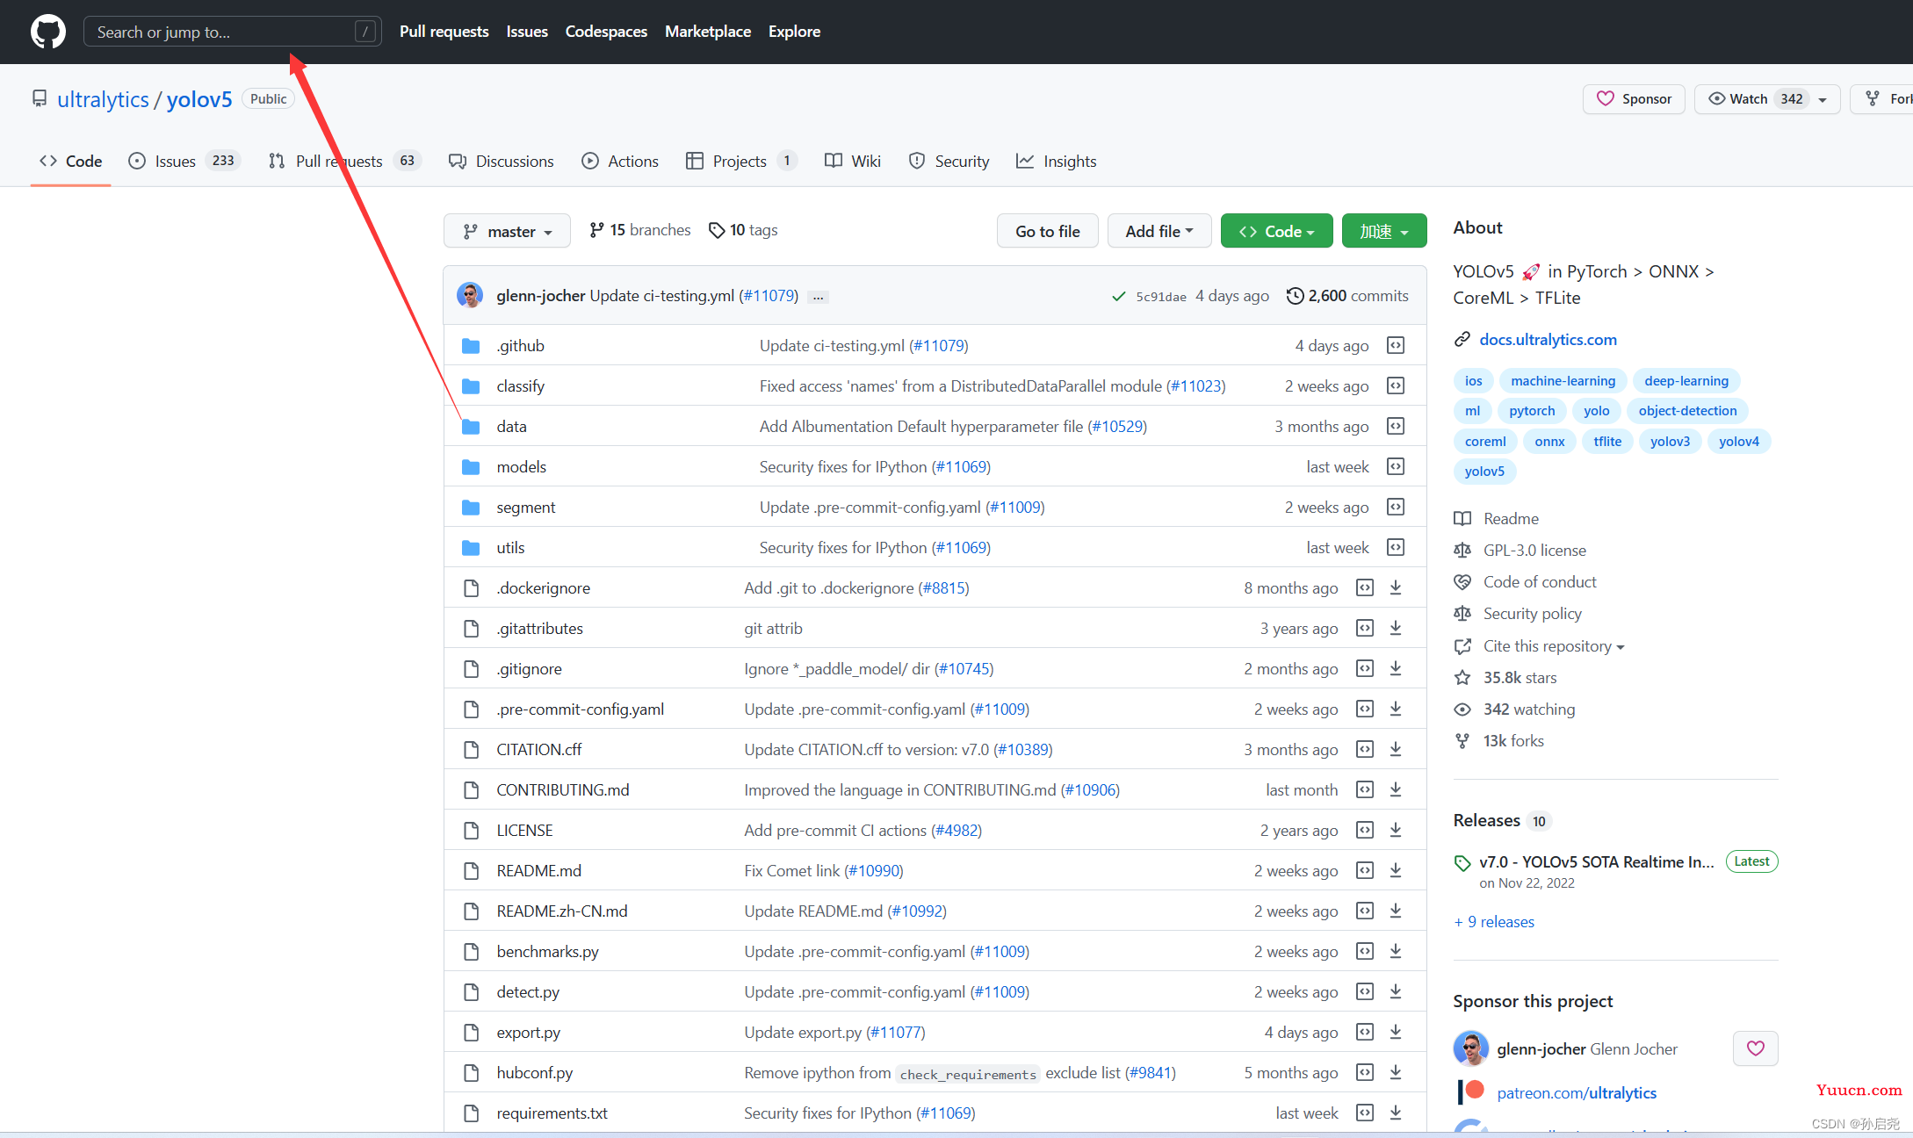Click Explore in the top navigation
1913x1138 pixels.
(794, 32)
